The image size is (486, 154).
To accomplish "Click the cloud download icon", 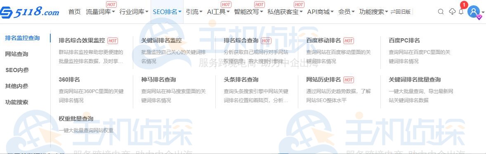I will point(452,12).
